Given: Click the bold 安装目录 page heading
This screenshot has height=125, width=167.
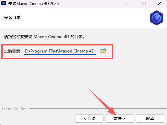Looking at the screenshot, I should tap(12, 18).
